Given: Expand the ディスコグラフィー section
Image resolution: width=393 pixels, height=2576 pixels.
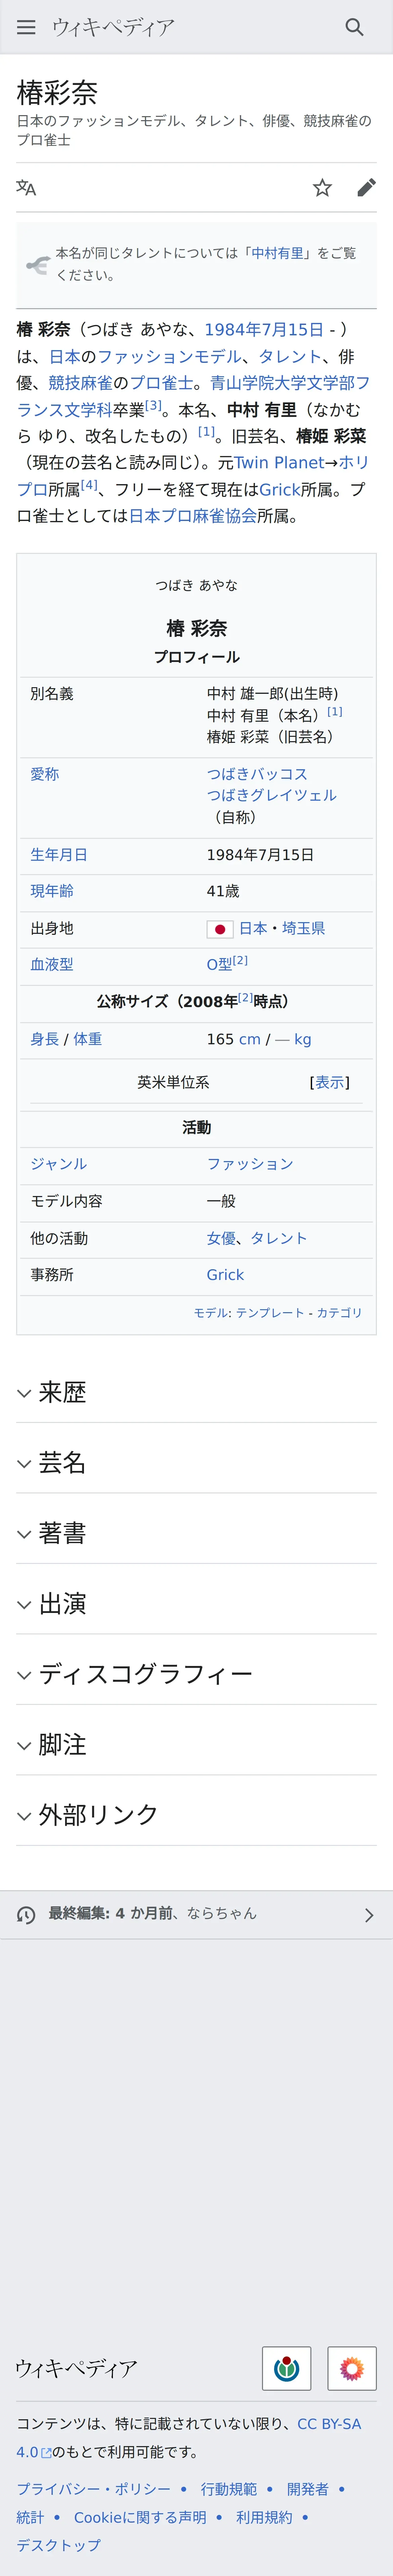Looking at the screenshot, I should pyautogui.click(x=145, y=1674).
